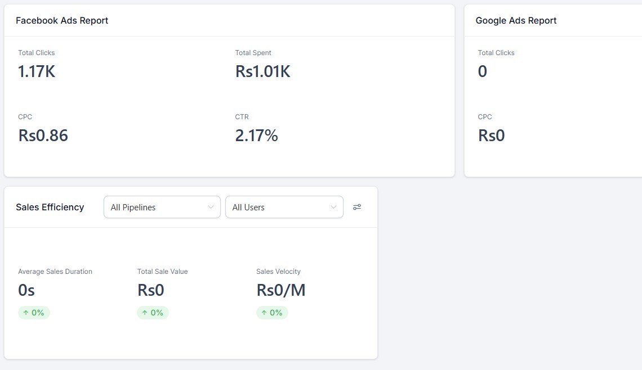Screen dimensions: 642x370
Task: Open the All Pipelines dropdown
Action: point(162,207)
